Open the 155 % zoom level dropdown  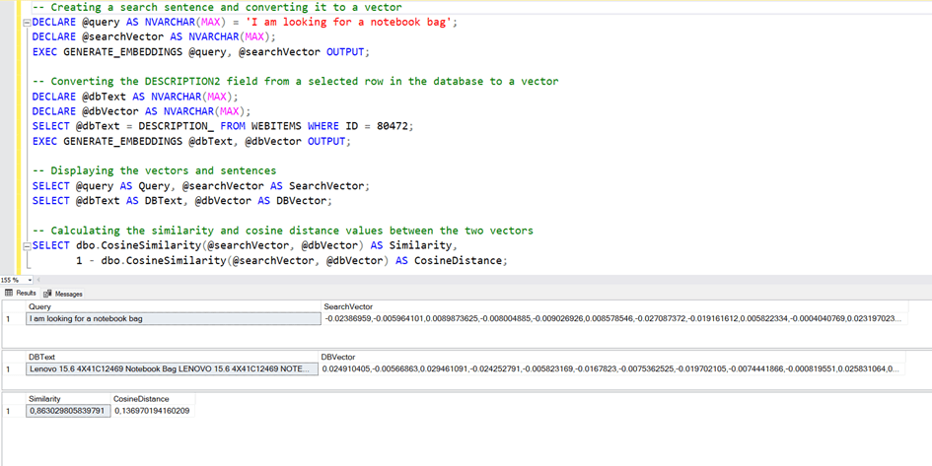click(x=30, y=280)
